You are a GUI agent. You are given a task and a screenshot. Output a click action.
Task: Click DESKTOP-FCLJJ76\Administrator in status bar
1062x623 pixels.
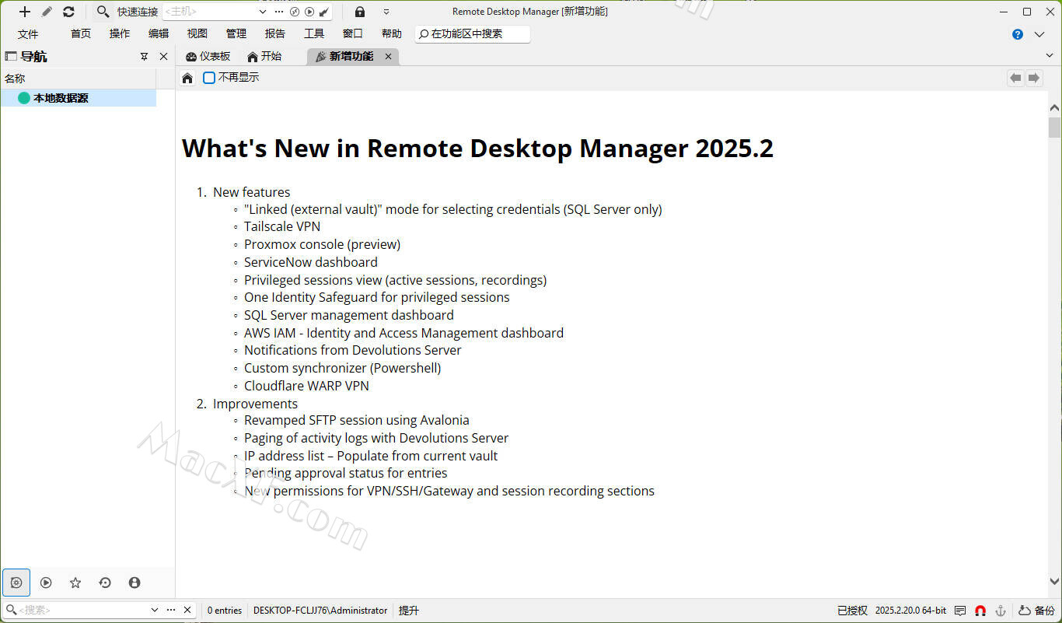click(x=320, y=611)
